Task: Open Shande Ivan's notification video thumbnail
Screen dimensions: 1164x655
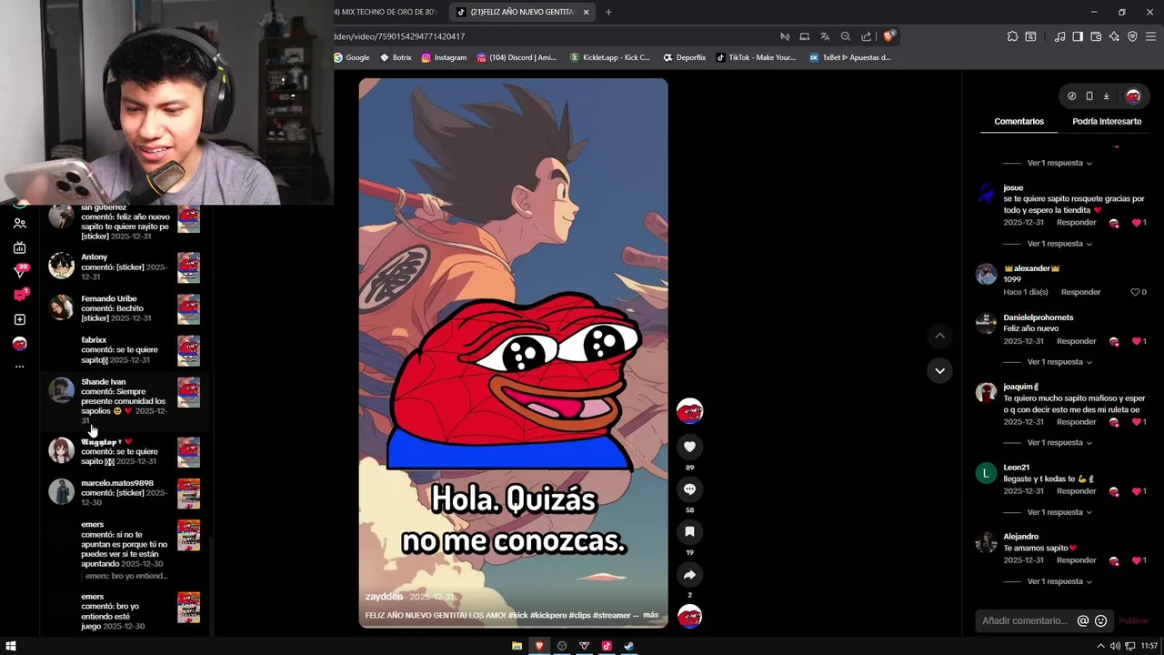Action: 188,392
